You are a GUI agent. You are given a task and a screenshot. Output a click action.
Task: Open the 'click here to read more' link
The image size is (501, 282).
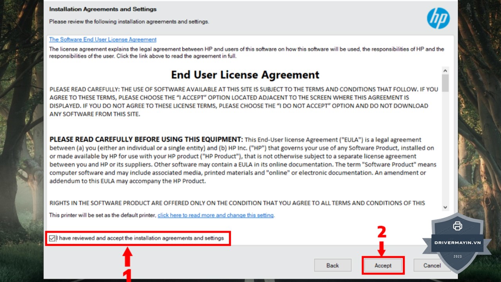(216, 215)
